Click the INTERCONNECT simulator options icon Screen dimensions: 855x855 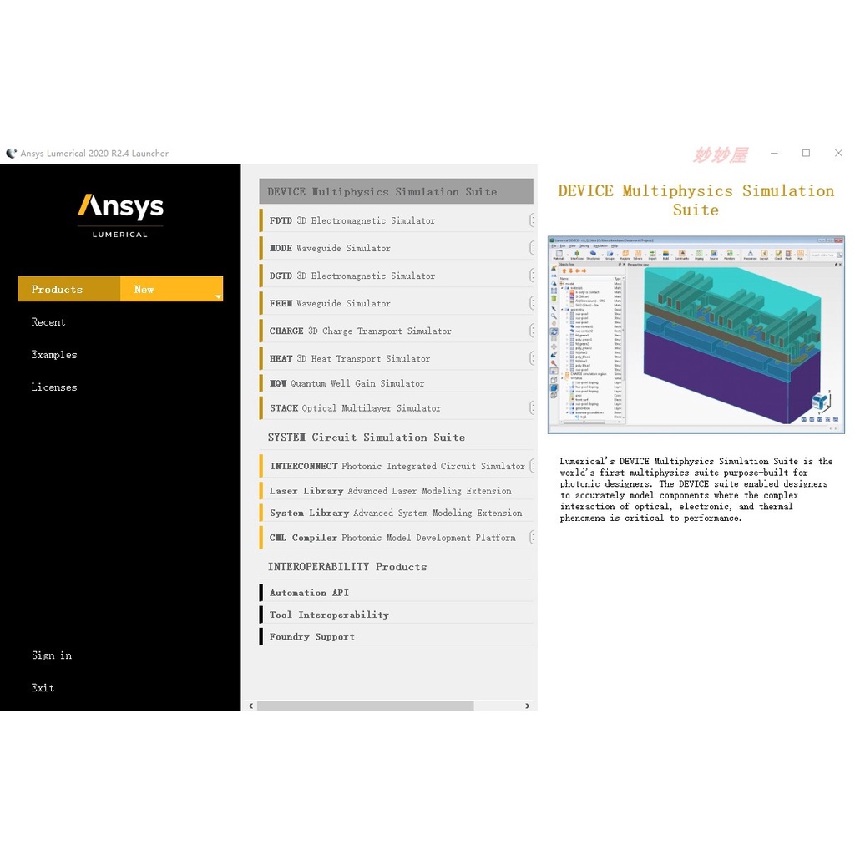coord(532,466)
